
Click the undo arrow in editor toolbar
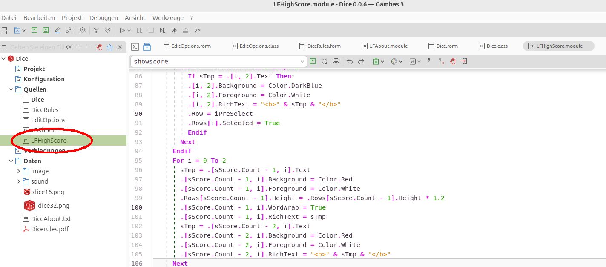[350, 61]
